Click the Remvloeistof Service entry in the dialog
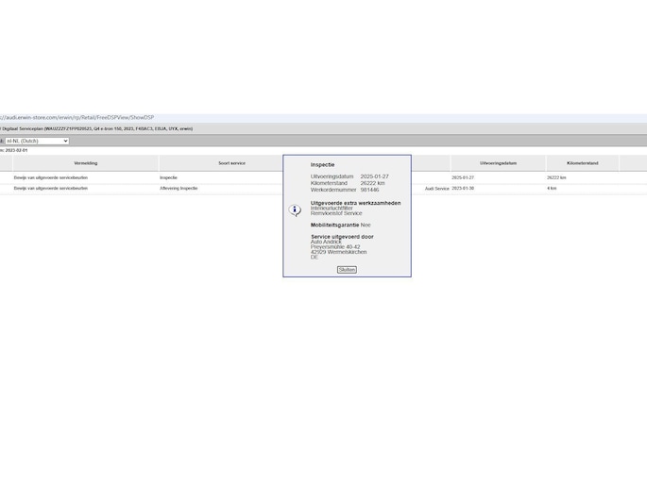647x485 pixels. (336, 213)
